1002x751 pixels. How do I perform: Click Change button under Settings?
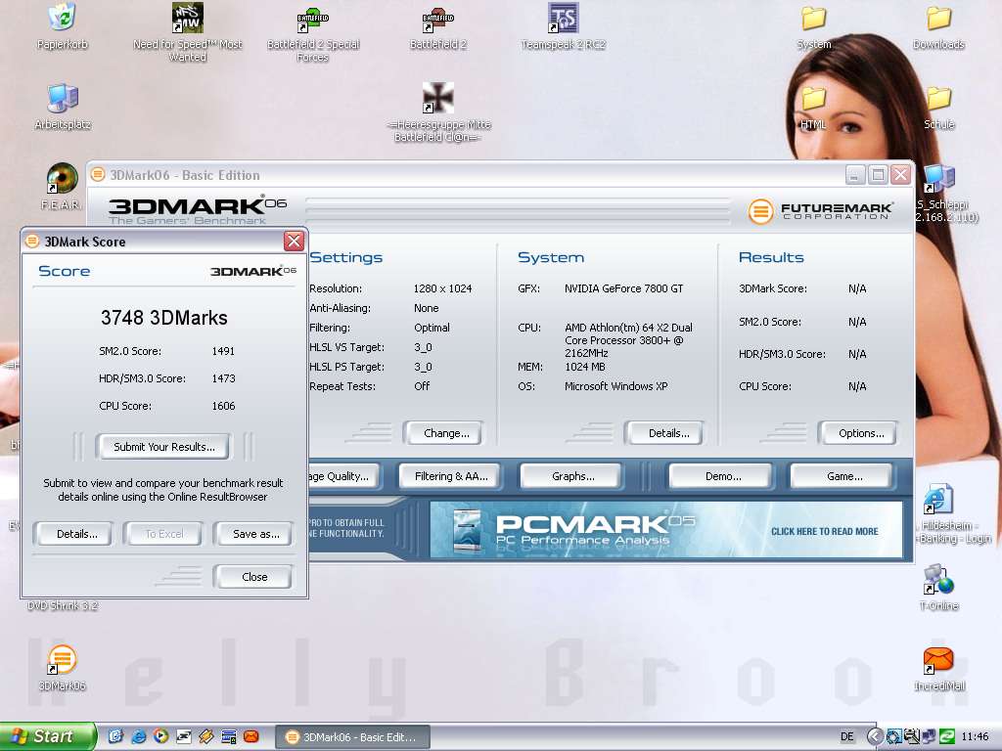tap(446, 432)
